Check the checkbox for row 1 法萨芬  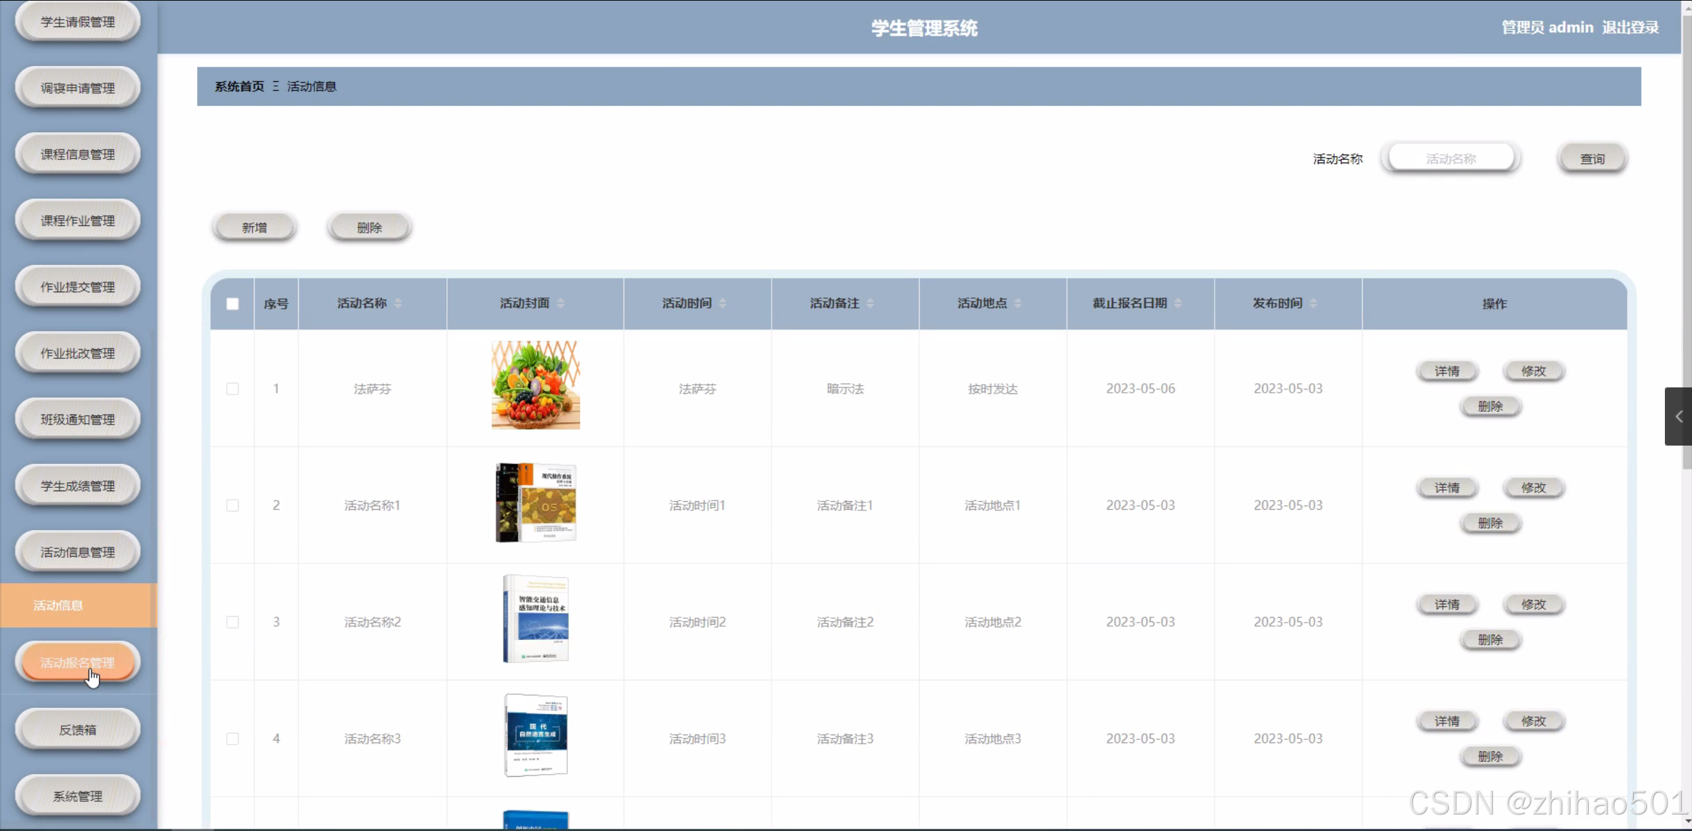pos(233,389)
